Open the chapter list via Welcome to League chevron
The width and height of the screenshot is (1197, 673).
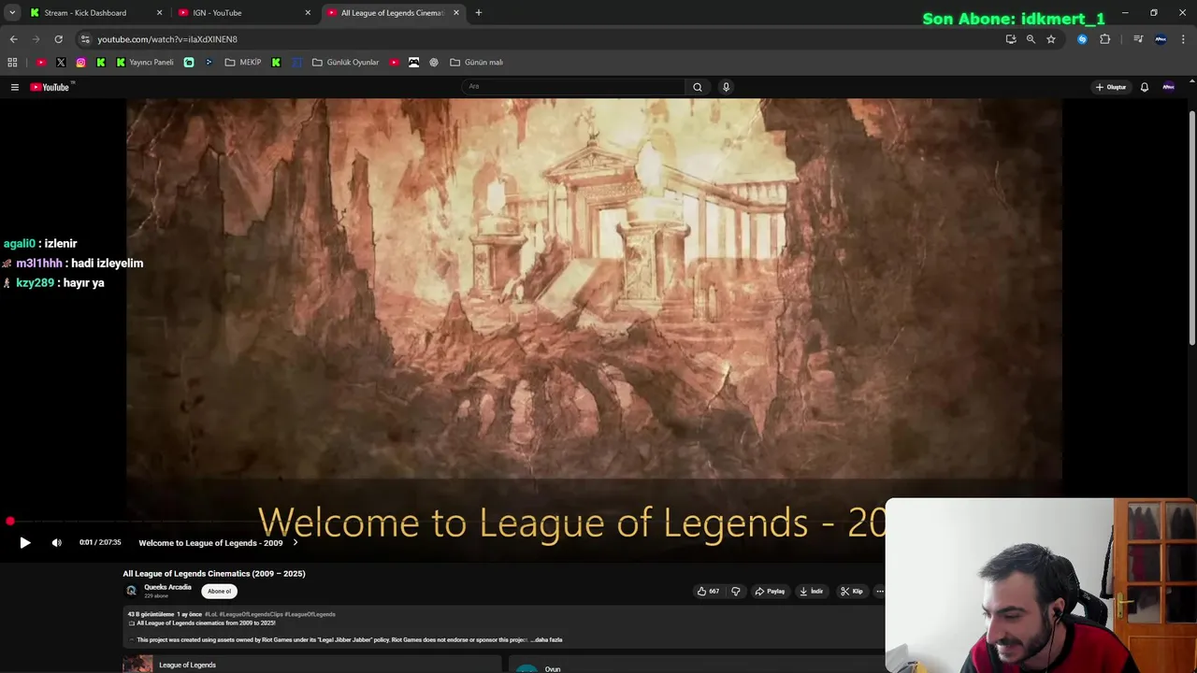coord(296,542)
